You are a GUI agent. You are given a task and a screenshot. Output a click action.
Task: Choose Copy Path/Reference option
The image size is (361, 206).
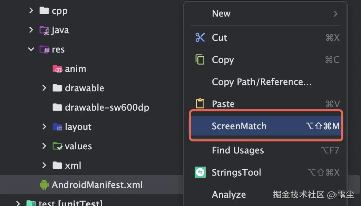point(262,82)
